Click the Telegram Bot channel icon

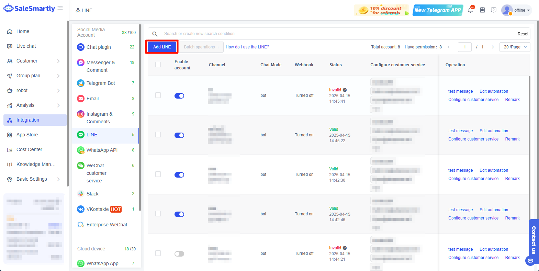click(x=81, y=83)
